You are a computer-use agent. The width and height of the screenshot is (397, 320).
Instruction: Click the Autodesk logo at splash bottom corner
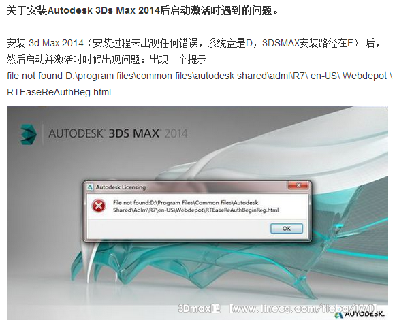pos(360,314)
